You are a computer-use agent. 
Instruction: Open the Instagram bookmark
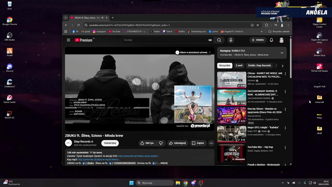pyautogui.click(x=99, y=31)
